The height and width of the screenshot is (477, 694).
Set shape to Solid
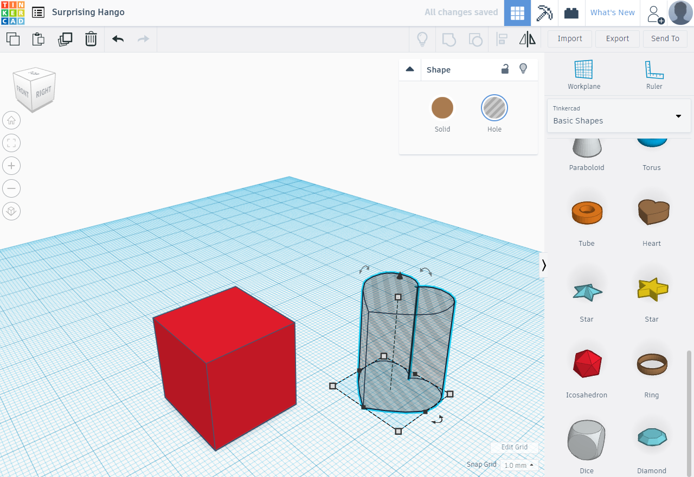tap(442, 108)
